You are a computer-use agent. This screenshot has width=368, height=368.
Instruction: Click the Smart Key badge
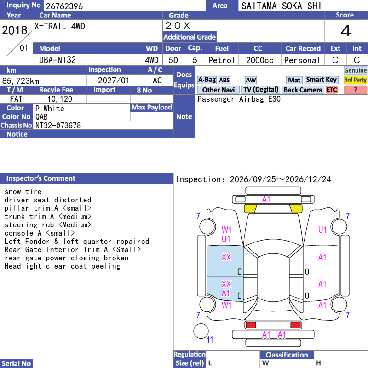coord(321,80)
